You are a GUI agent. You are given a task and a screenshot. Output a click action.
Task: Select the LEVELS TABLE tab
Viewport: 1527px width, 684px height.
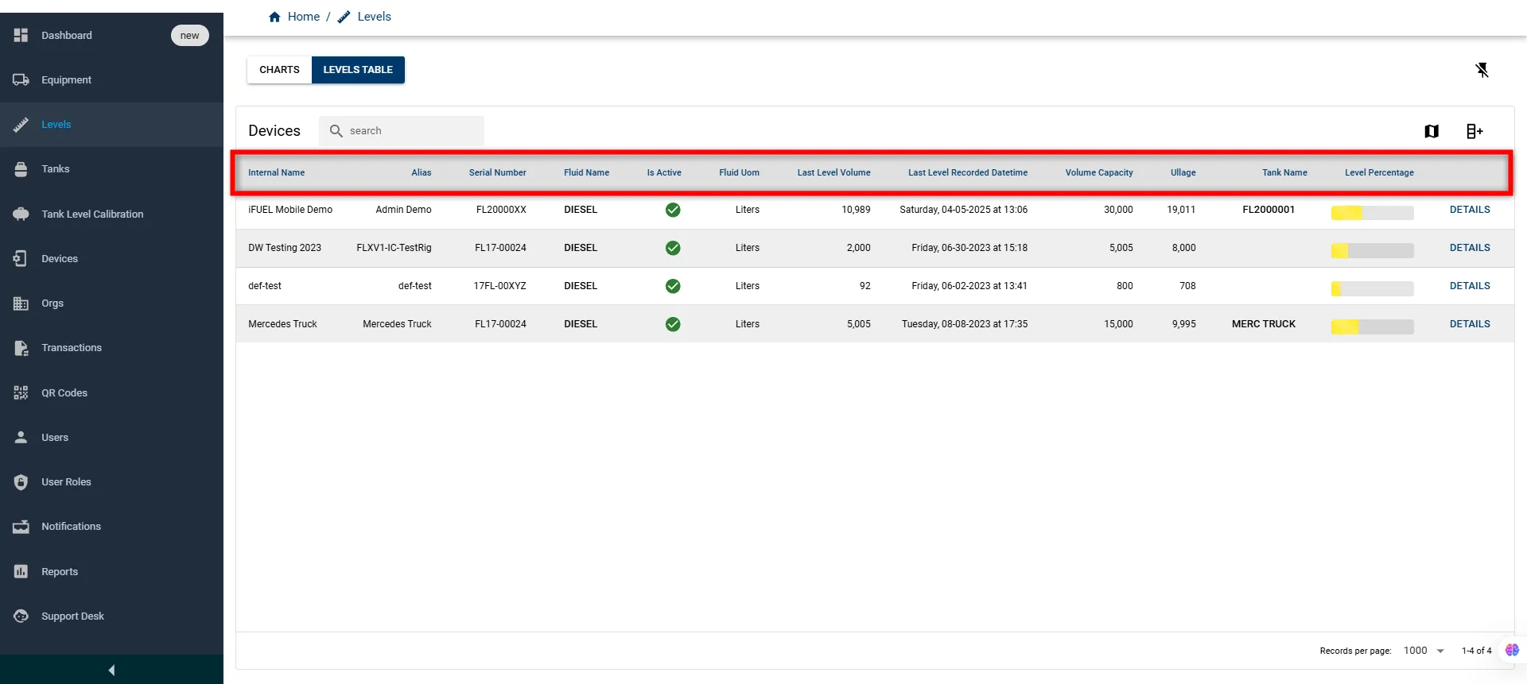tap(358, 70)
